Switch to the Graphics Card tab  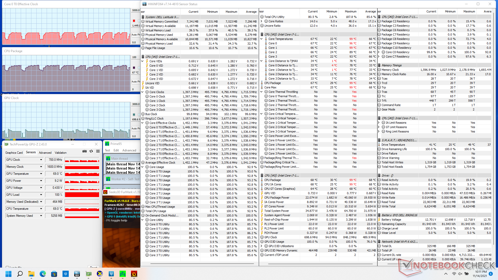coord(14,153)
